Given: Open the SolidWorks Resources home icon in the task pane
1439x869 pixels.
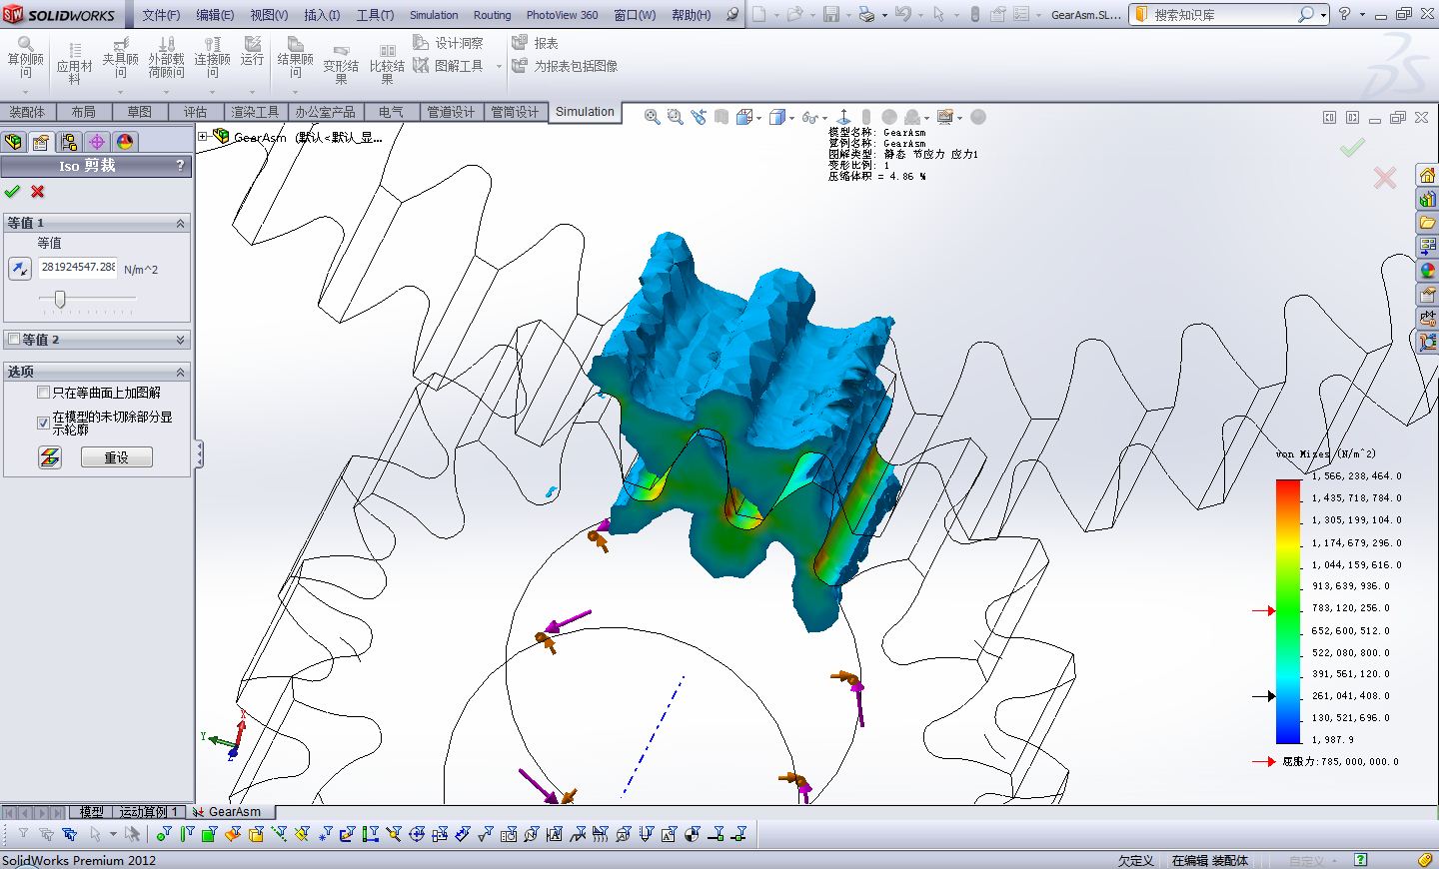Looking at the screenshot, I should [1428, 176].
